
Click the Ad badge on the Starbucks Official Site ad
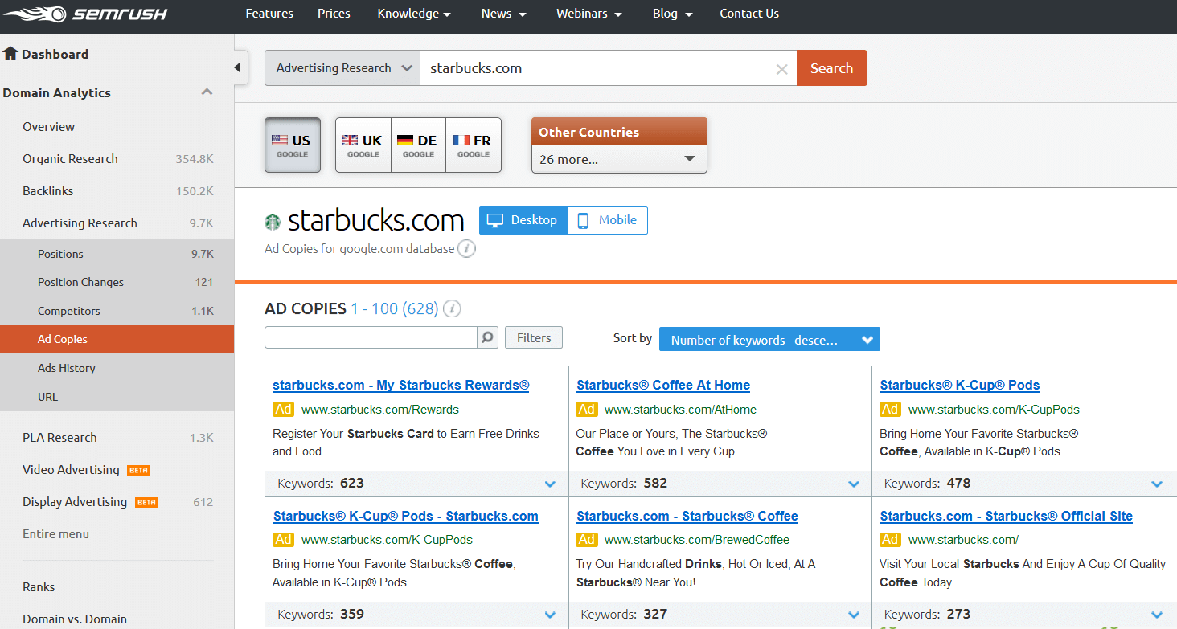pyautogui.click(x=890, y=539)
